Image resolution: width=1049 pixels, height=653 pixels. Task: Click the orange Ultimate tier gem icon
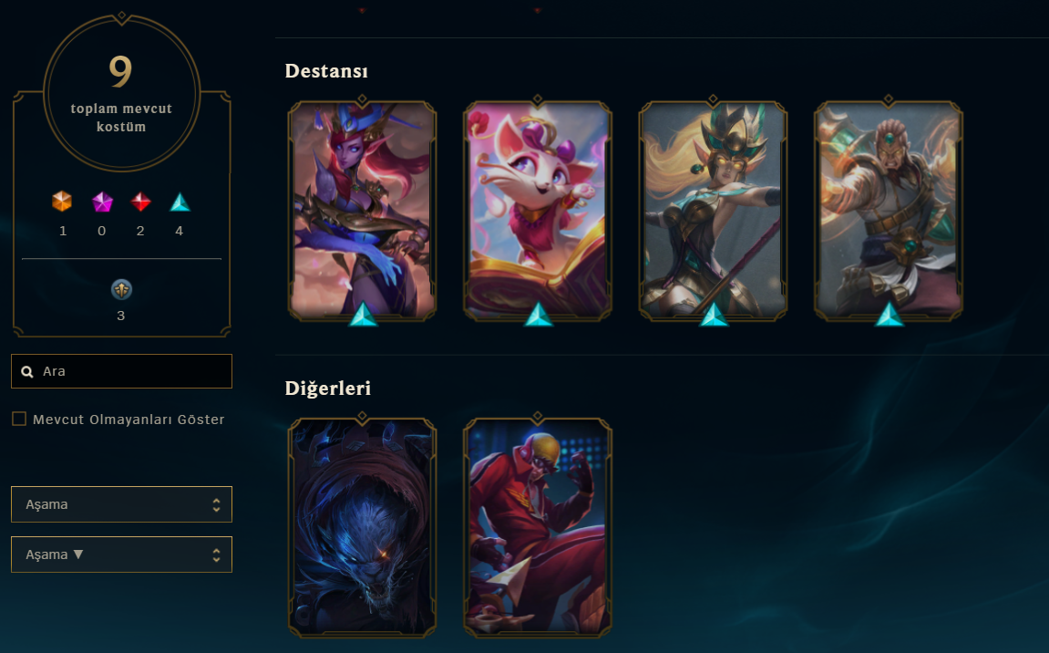[62, 201]
